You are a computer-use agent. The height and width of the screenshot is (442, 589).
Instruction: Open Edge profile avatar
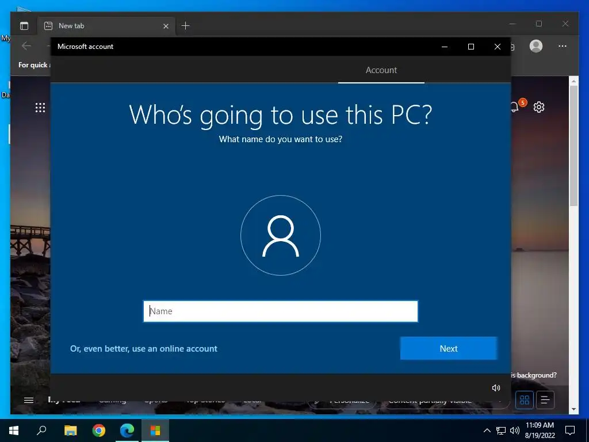536,46
